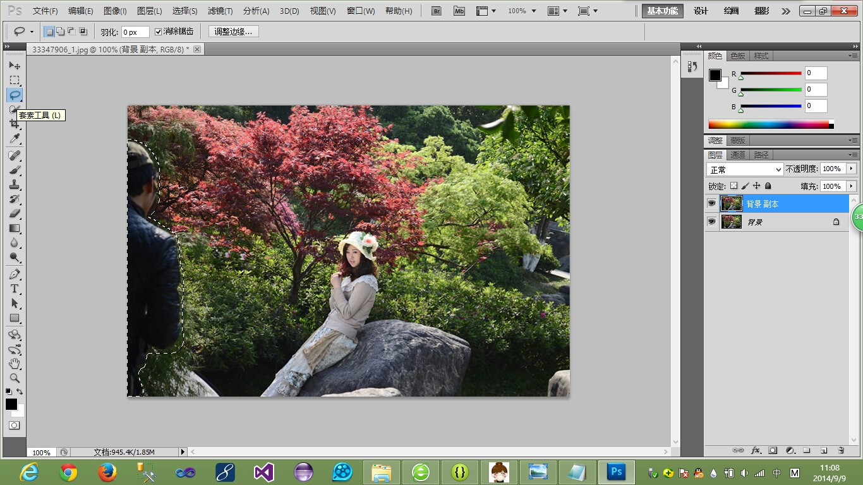This screenshot has width=863, height=485.
Task: Hide the 背景 副本 layer
Action: coord(712,203)
